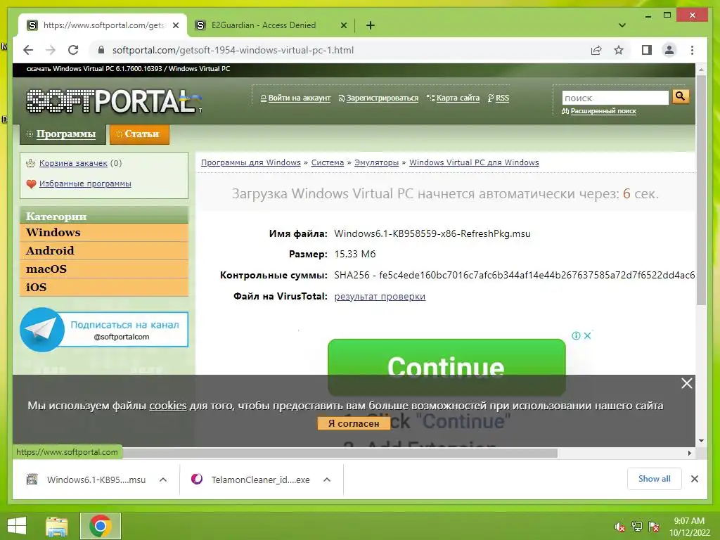Close the ad with its X
The image size is (720, 540).
587,335
